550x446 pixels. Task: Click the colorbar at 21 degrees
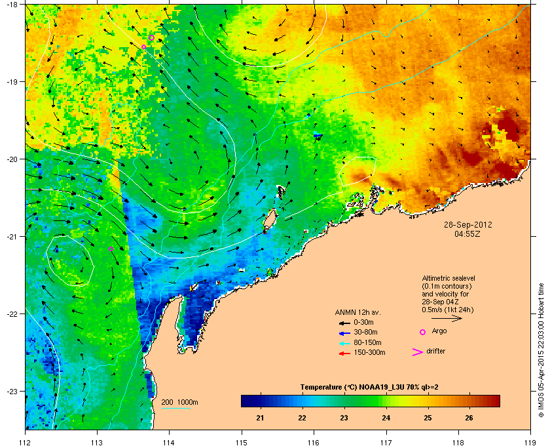click(260, 401)
